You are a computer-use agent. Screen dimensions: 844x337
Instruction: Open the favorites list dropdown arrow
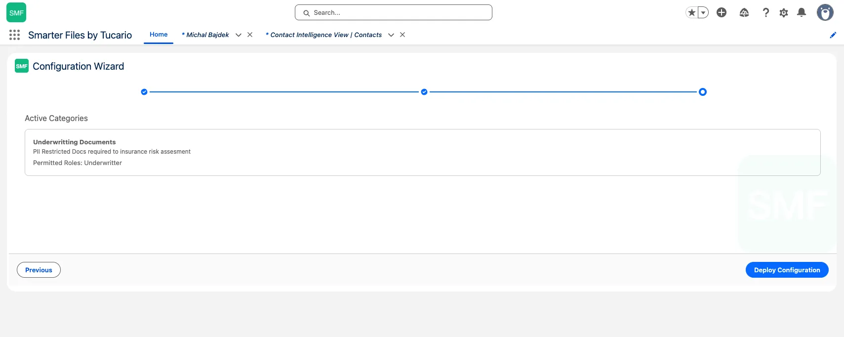[x=703, y=12]
